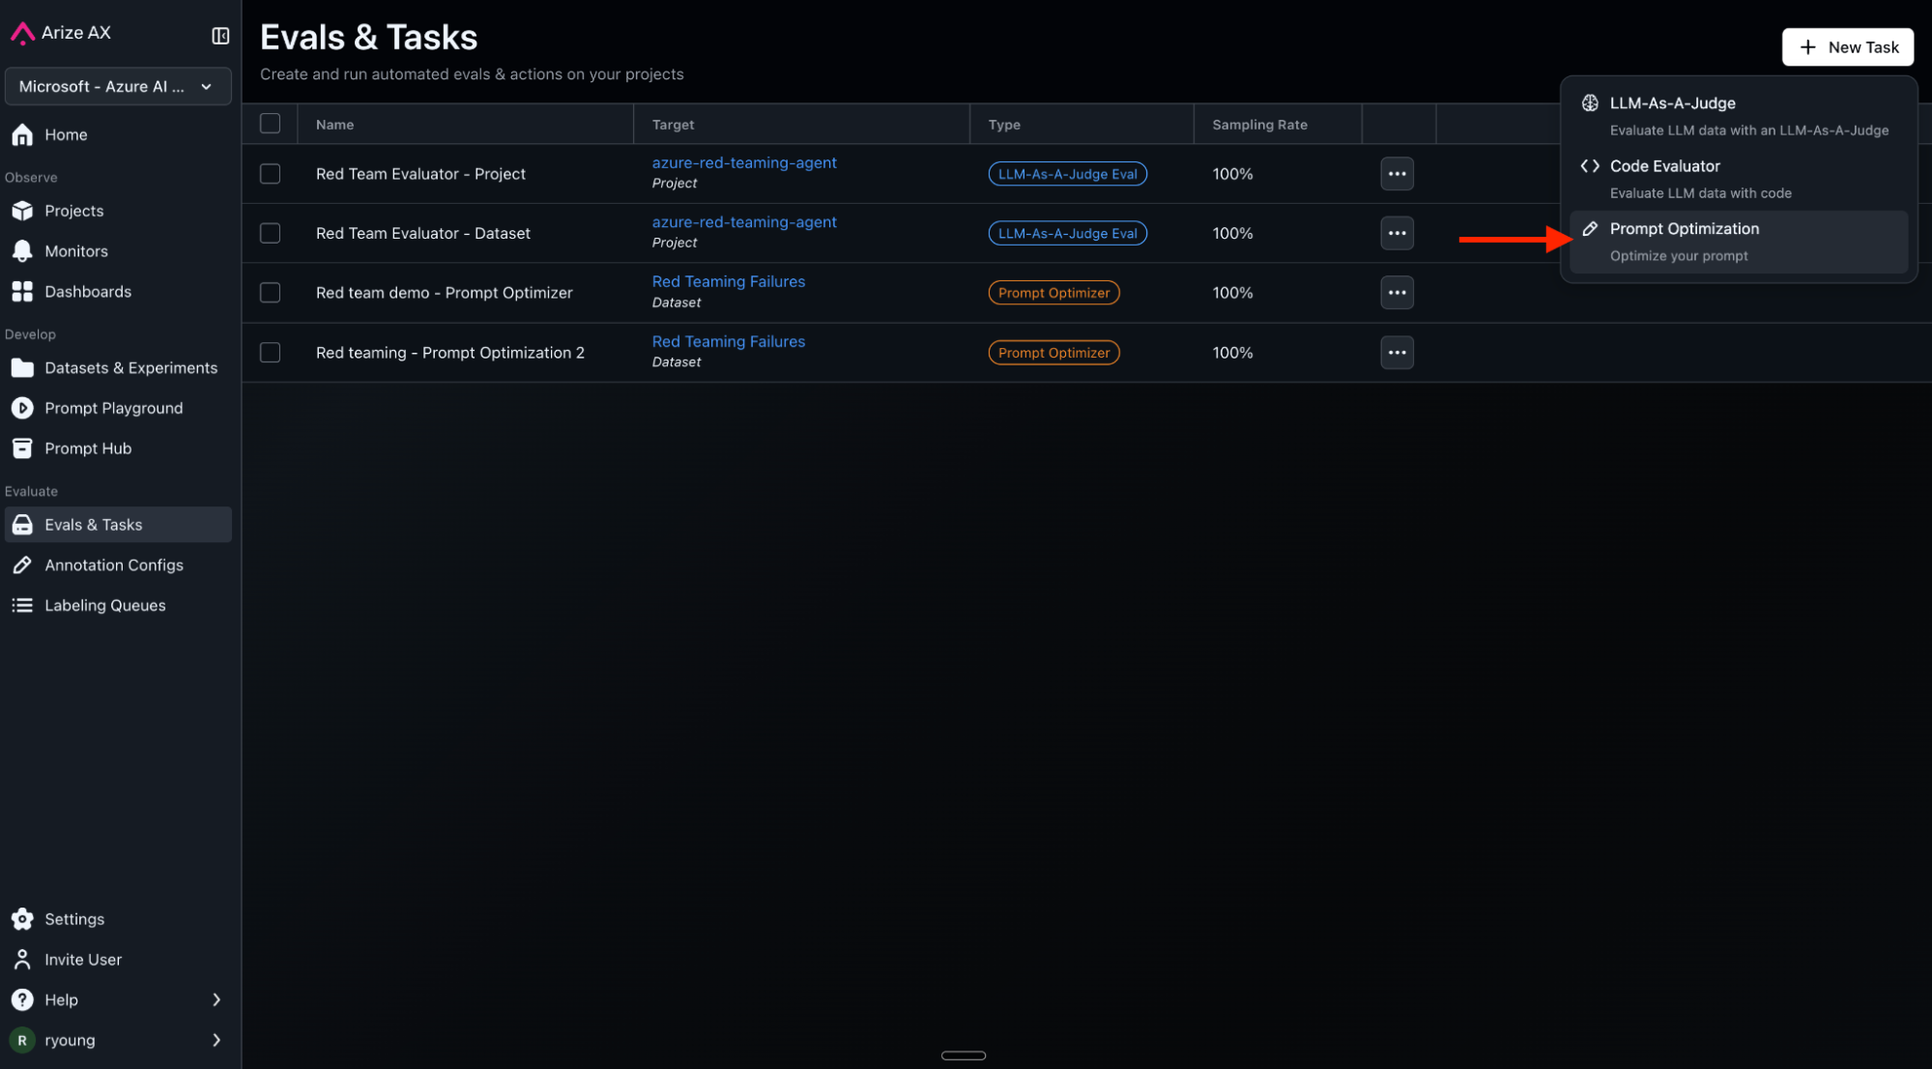Viewport: 1932px width, 1069px height.
Task: Open Prompt Playground via the play icon
Action: pos(22,409)
